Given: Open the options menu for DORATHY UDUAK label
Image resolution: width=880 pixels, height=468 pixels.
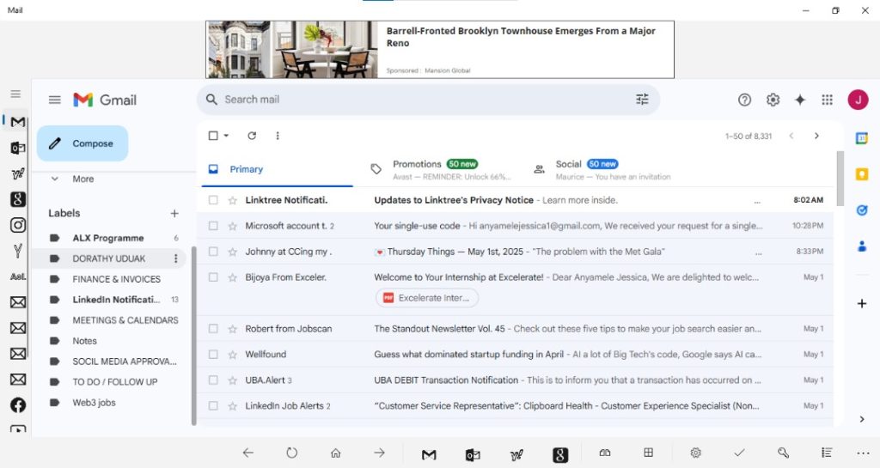Looking at the screenshot, I should (175, 258).
